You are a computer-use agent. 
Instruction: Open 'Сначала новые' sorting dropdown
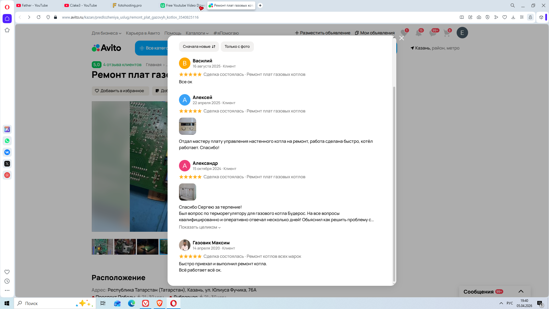click(x=199, y=47)
